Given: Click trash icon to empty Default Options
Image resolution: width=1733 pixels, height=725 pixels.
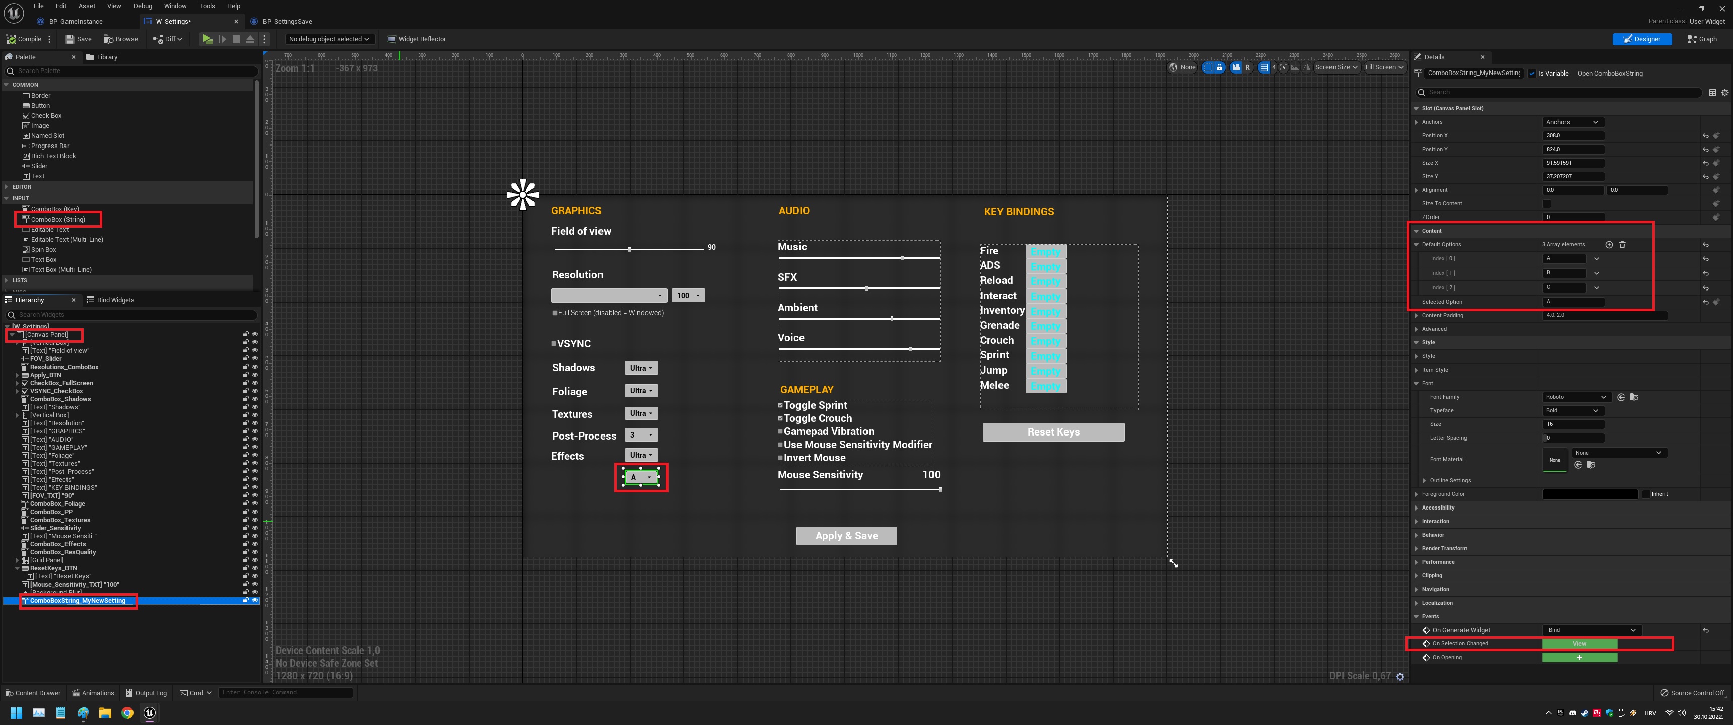Looking at the screenshot, I should click(1622, 245).
